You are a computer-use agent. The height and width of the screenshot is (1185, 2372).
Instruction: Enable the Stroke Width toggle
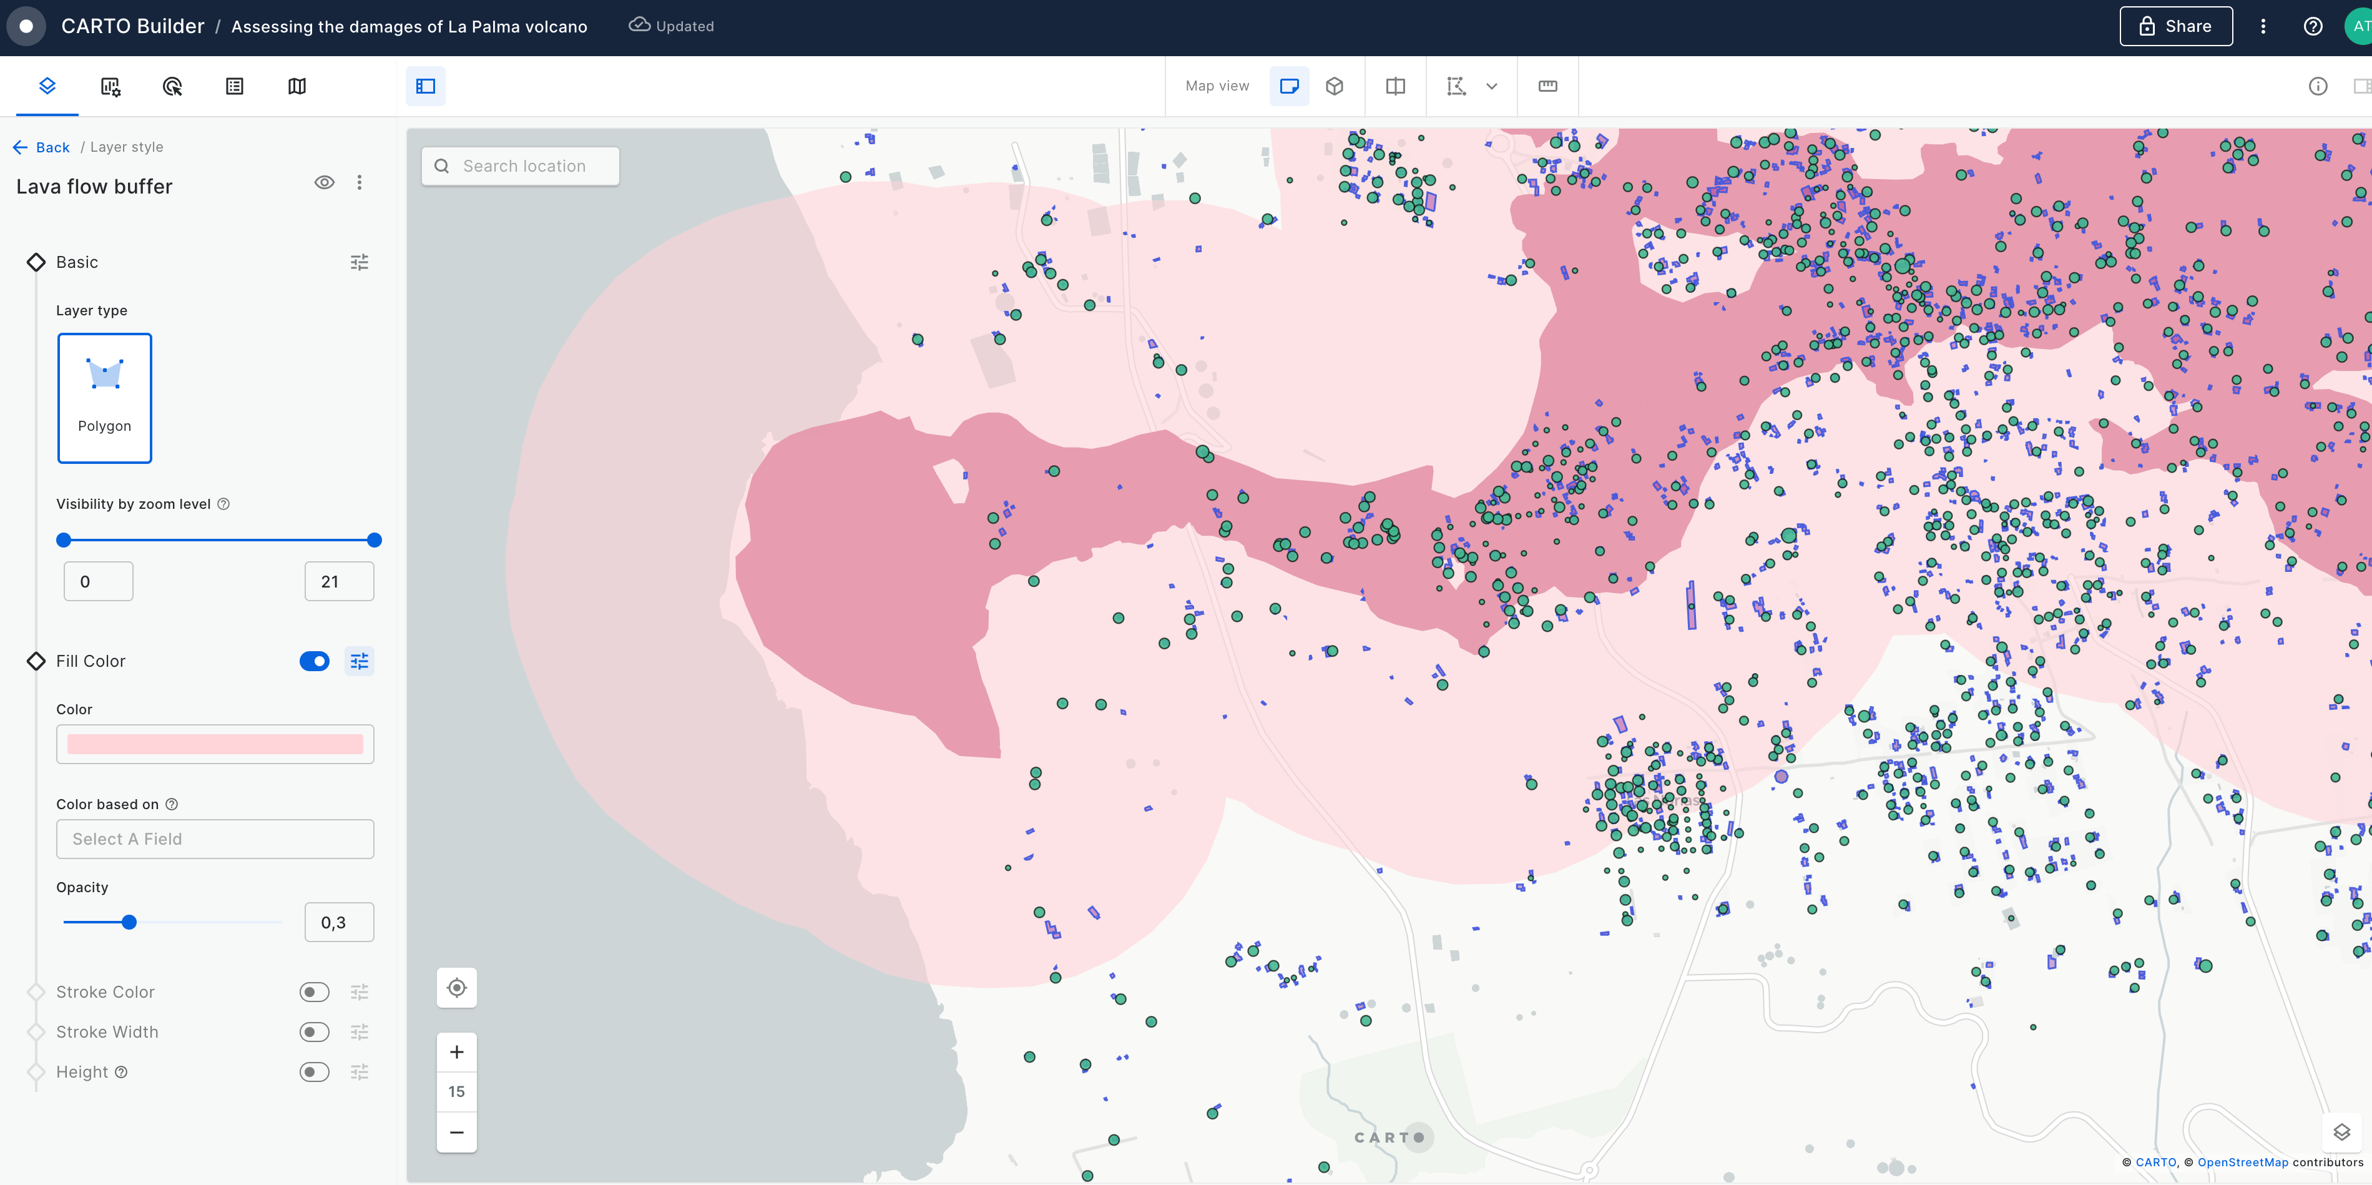pyautogui.click(x=314, y=1031)
